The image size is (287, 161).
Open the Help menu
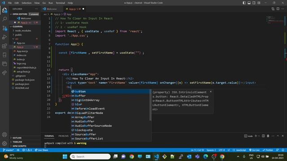pos(70,3)
